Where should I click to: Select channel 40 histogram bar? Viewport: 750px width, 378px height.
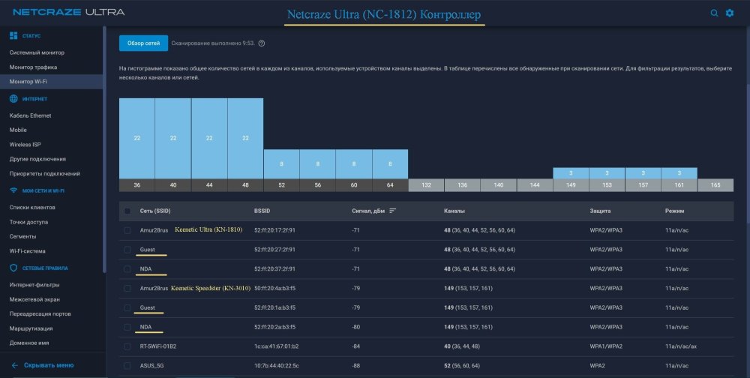click(x=173, y=138)
